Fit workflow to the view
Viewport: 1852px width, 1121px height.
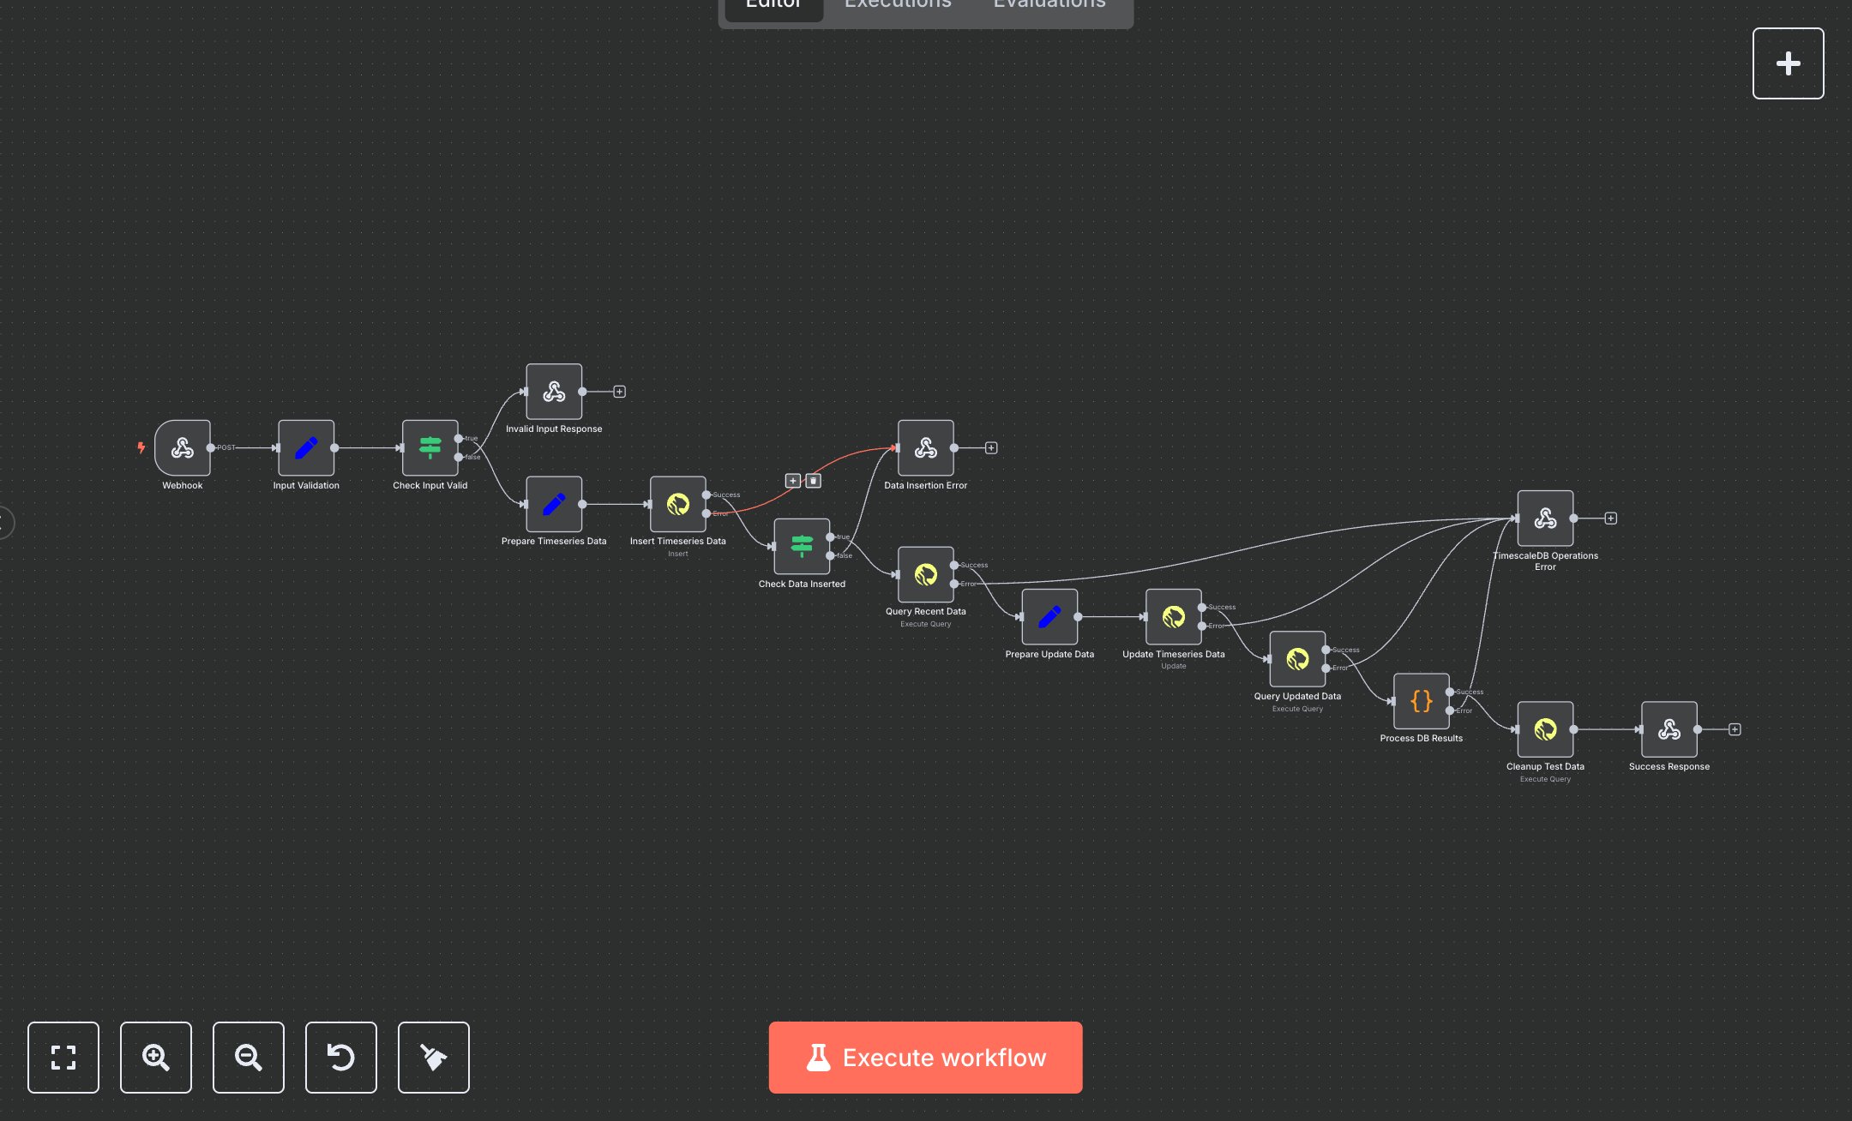pyautogui.click(x=63, y=1058)
